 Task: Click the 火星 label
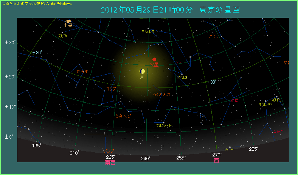click(x=154, y=64)
